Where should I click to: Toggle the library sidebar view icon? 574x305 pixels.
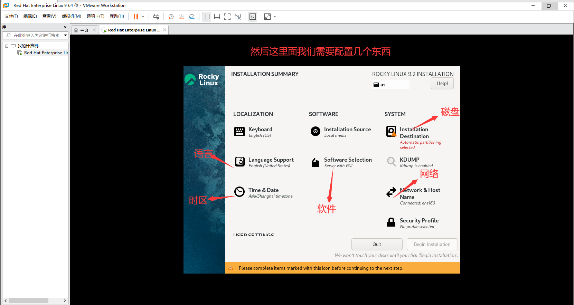coord(207,17)
